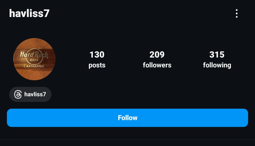Screen dimensions: 255x146
Task: Follow the havliss7 account
Action: 127,118
